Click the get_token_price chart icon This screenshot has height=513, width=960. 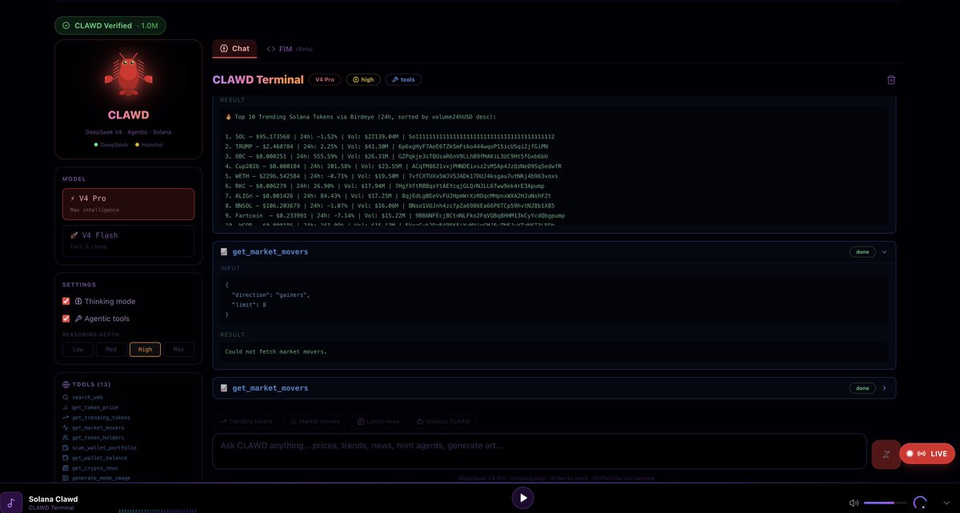66,407
